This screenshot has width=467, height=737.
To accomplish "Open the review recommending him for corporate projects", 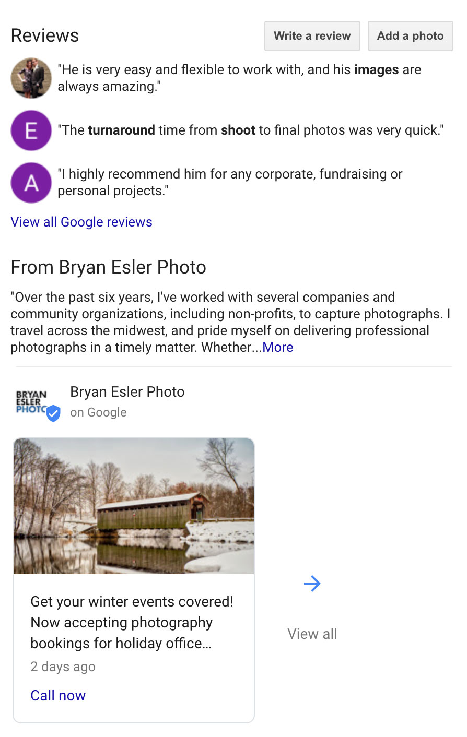I will pos(230,183).
